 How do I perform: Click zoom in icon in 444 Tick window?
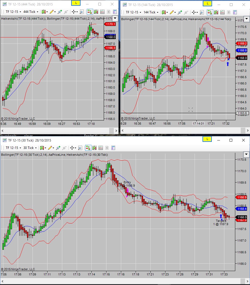(60, 12)
